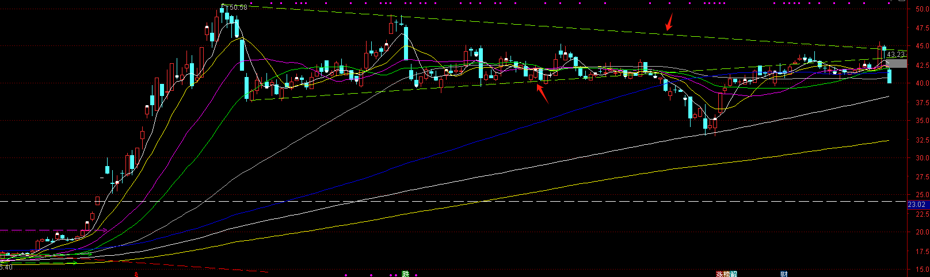Click the 榜 marker on bottom axis
930x277 pixels.
point(726,274)
